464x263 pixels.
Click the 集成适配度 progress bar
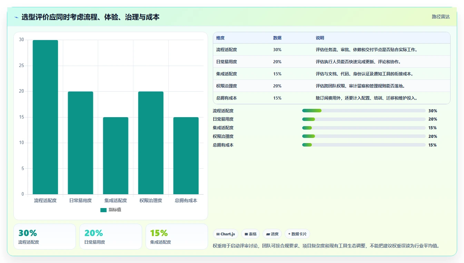pos(364,128)
